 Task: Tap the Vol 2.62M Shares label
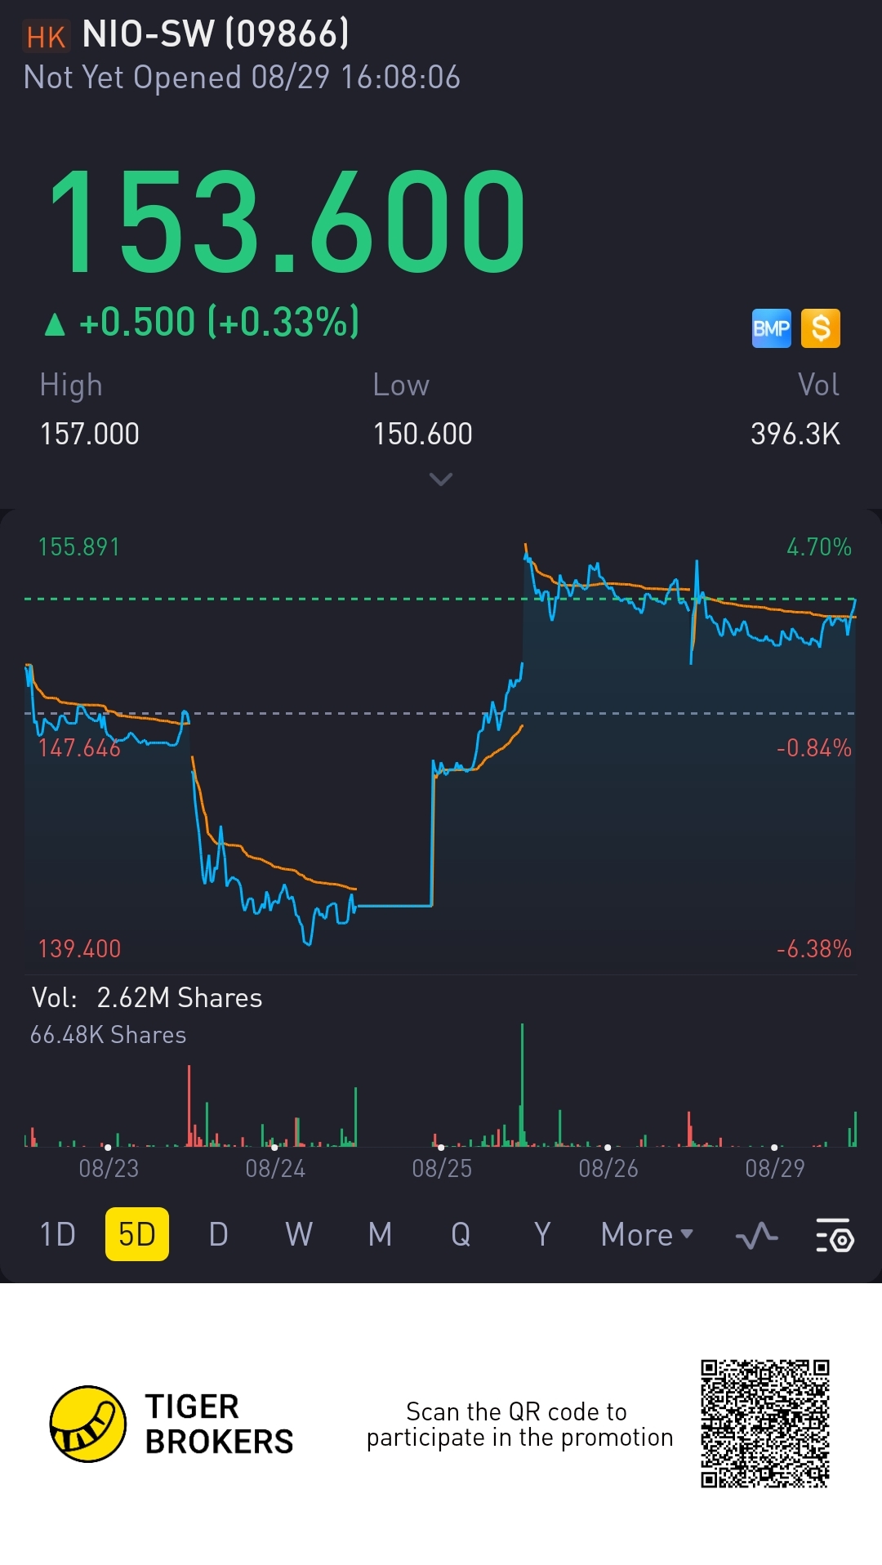pos(147,998)
